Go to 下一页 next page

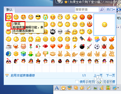coord(110,75)
